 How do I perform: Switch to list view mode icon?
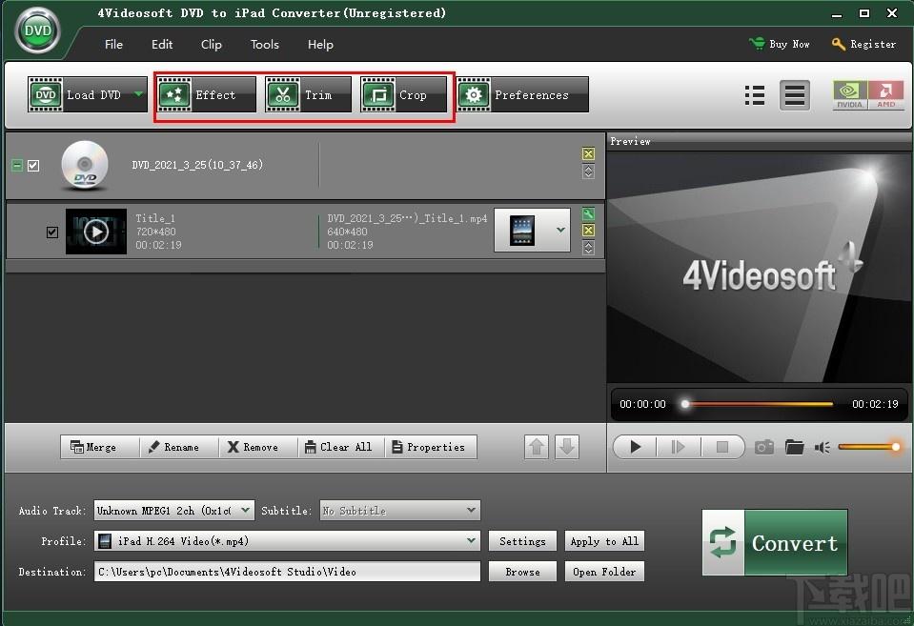point(755,95)
